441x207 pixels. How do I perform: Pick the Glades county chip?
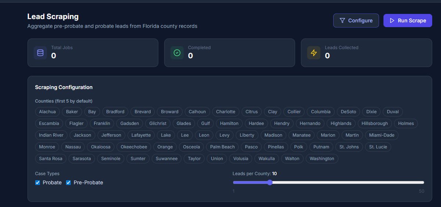tap(184, 123)
